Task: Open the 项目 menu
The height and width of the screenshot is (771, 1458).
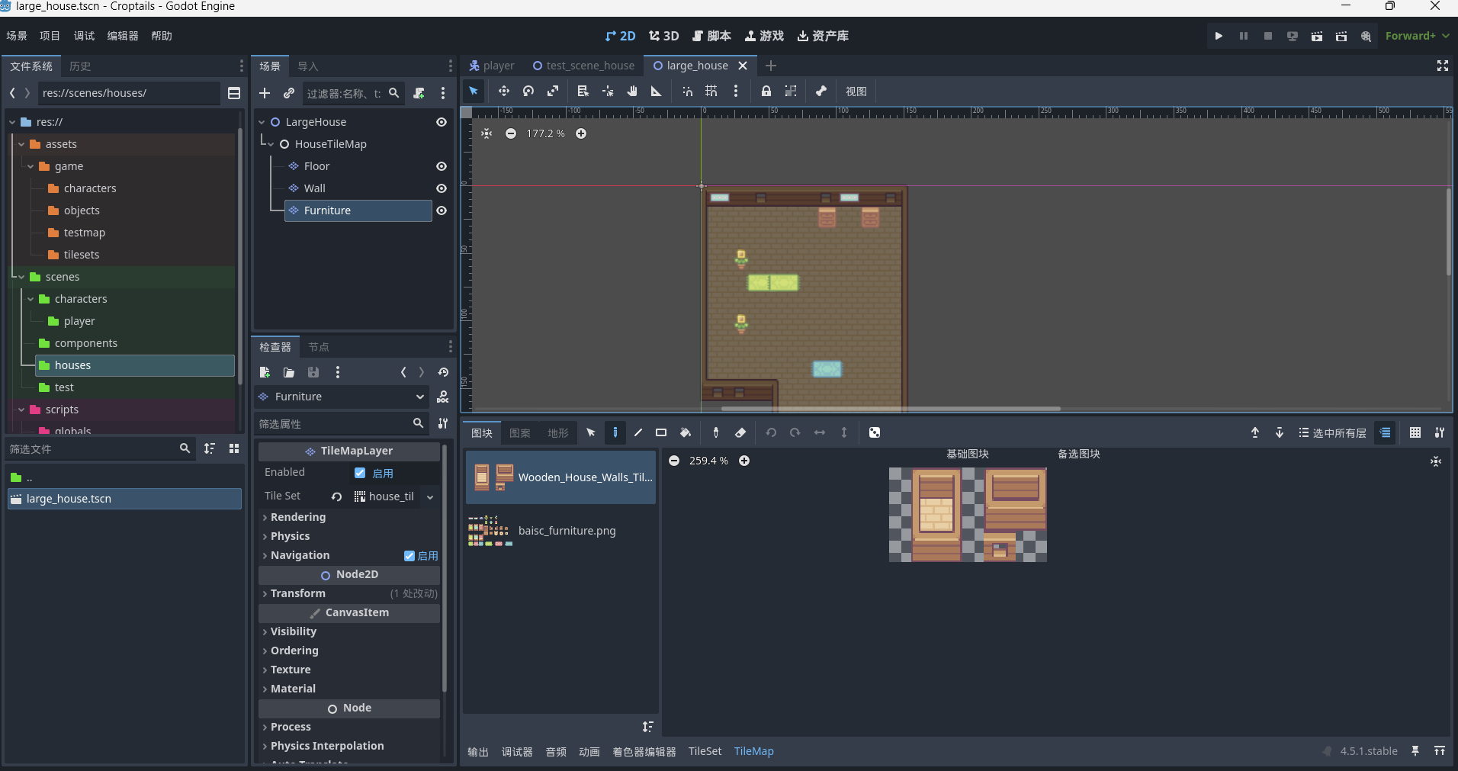Action: tap(50, 36)
